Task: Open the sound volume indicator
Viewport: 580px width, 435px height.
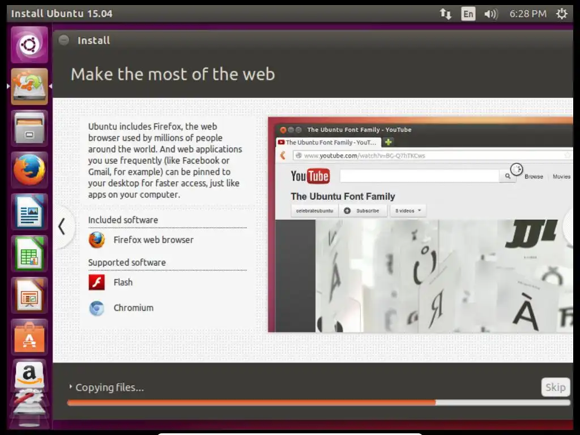Action: [491, 14]
